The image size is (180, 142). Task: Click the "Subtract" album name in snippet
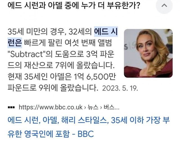pyautogui.click(x=27, y=54)
